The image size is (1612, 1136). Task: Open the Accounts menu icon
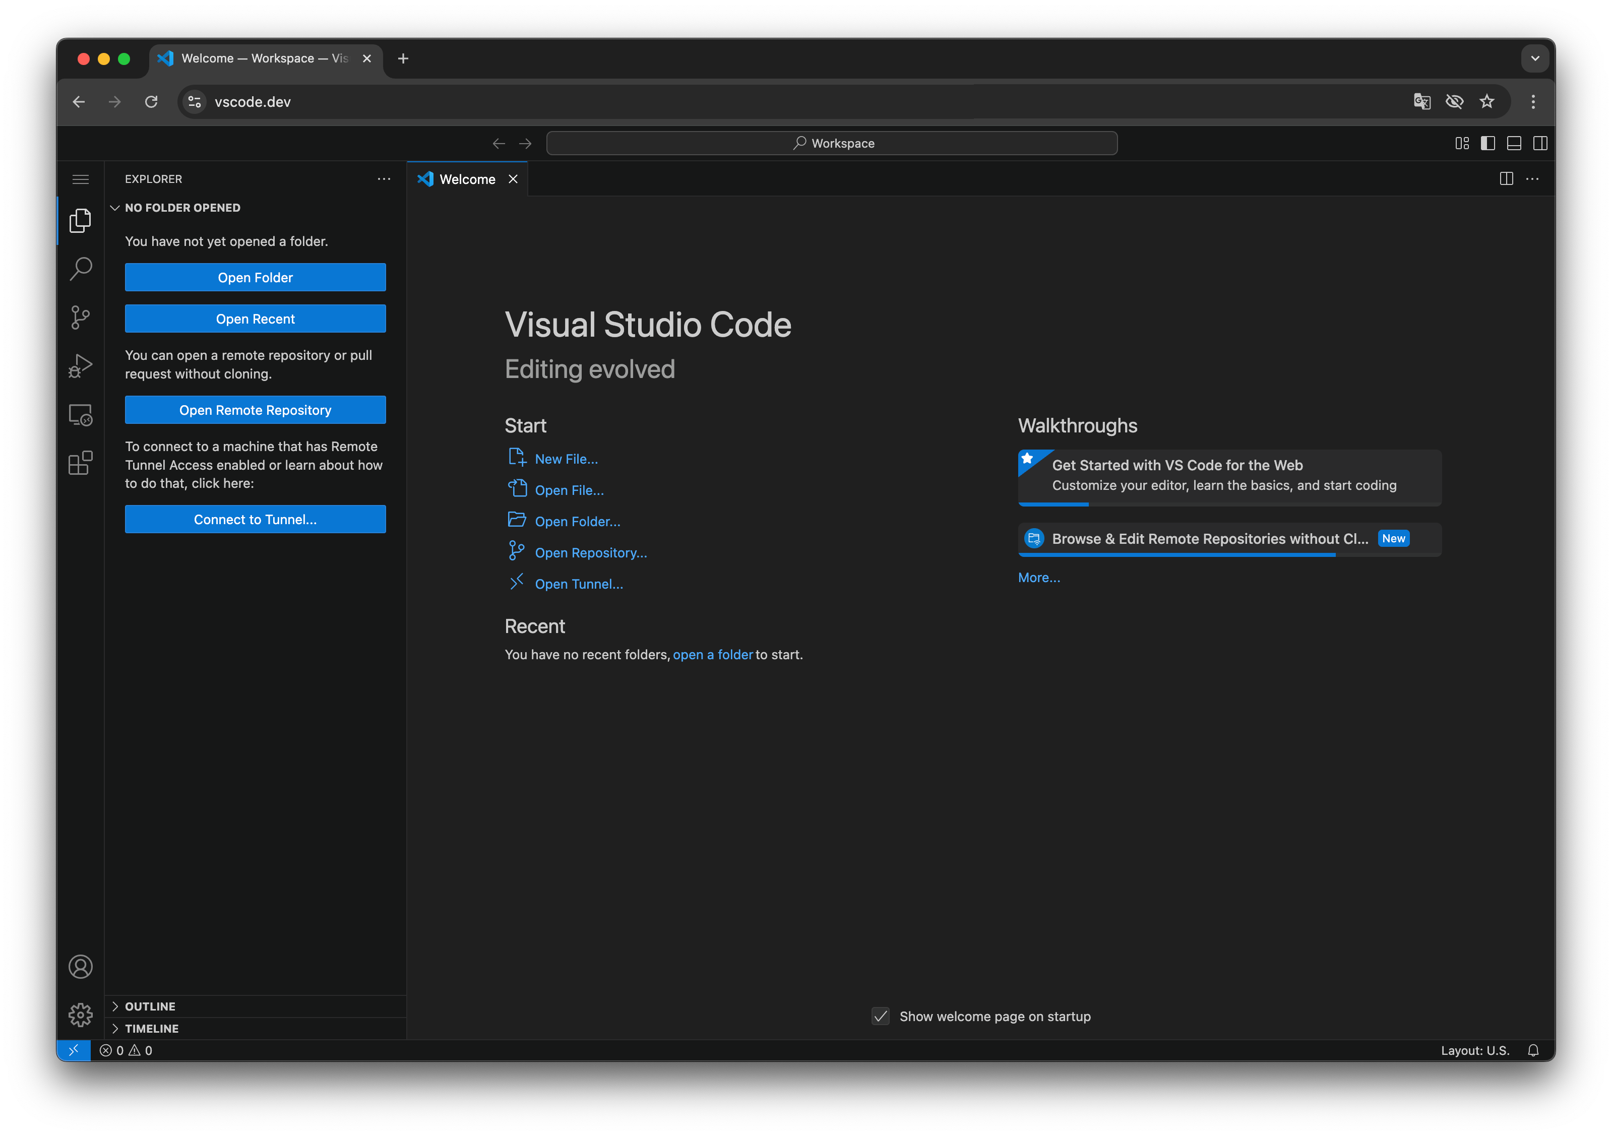pos(80,967)
